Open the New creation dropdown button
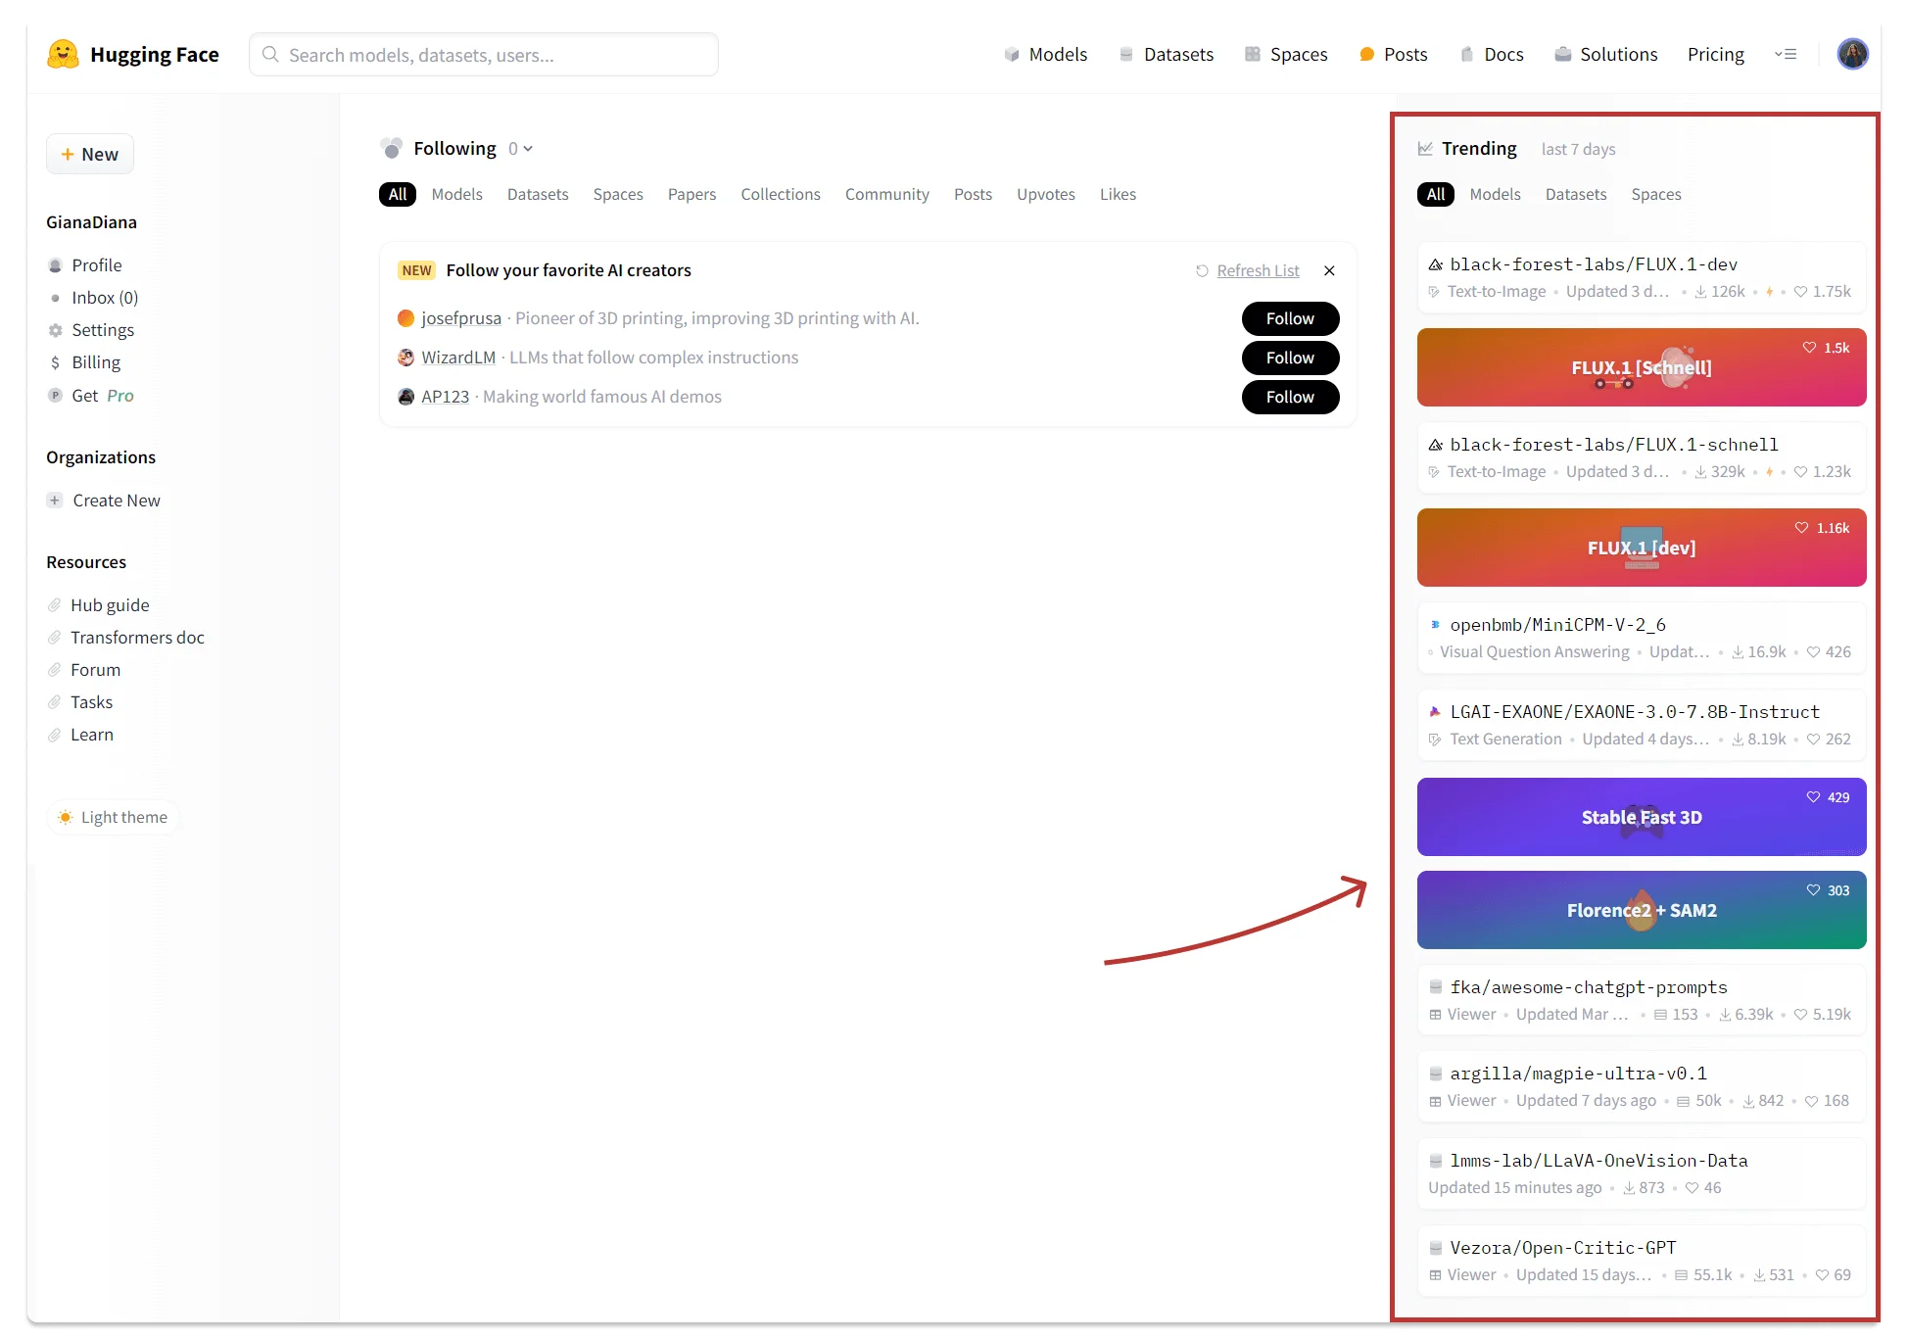Image resolution: width=1908 pixels, height=1338 pixels. [90, 155]
